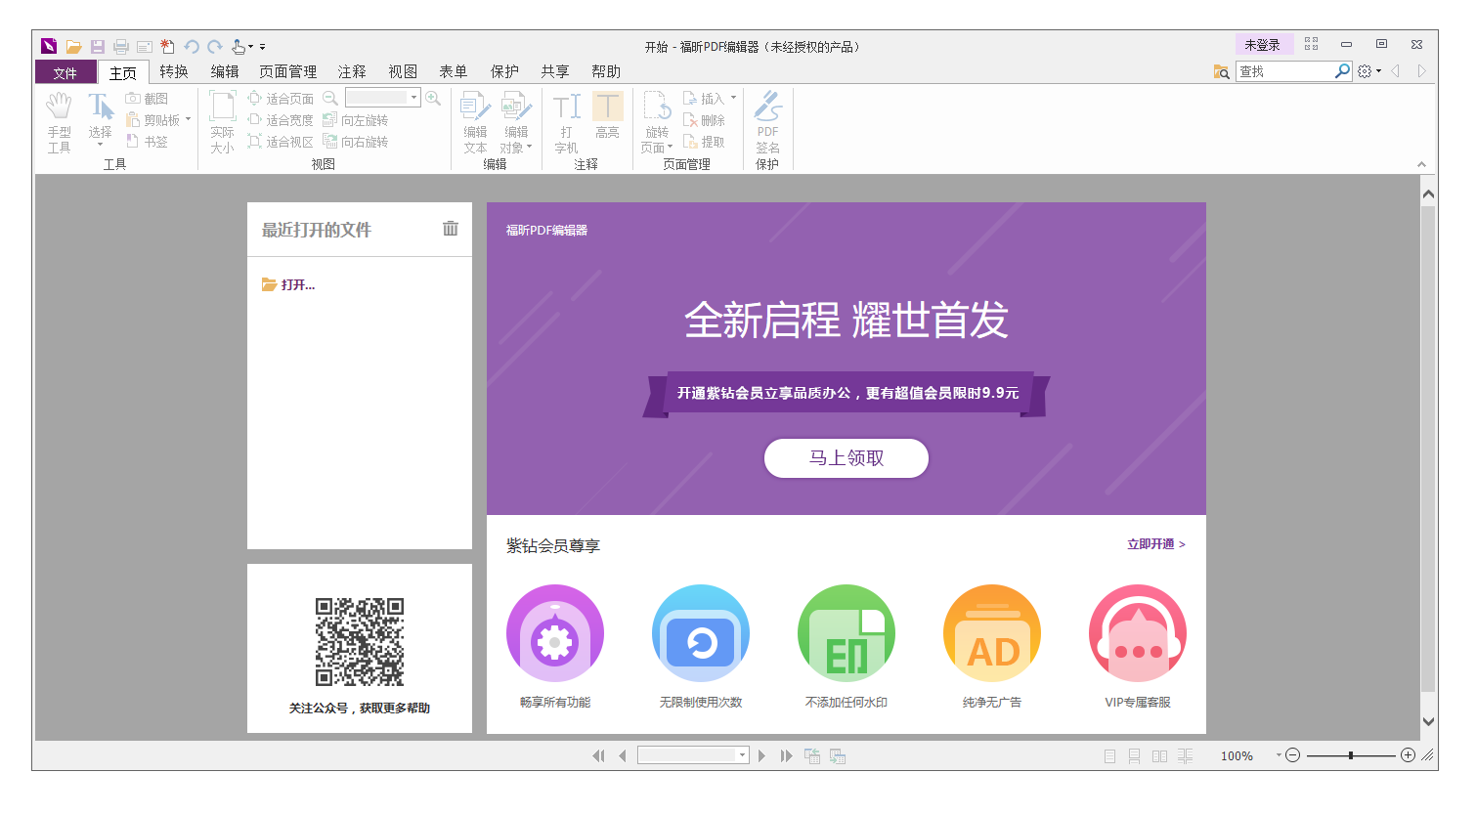Click the 畅享所有功能 feature icon
The height and width of the screenshot is (816, 1476).
(x=555, y=633)
